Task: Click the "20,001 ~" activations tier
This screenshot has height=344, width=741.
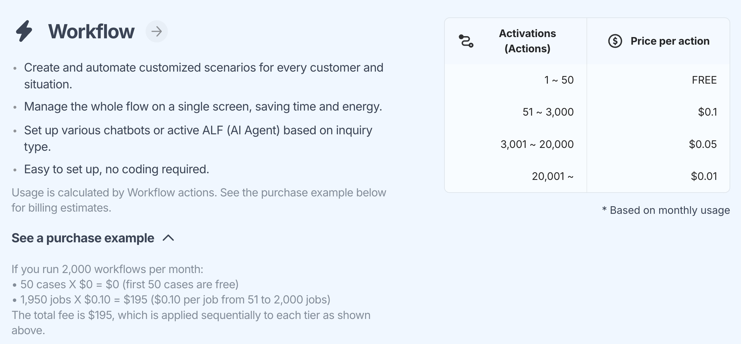Action: pyautogui.click(x=552, y=176)
